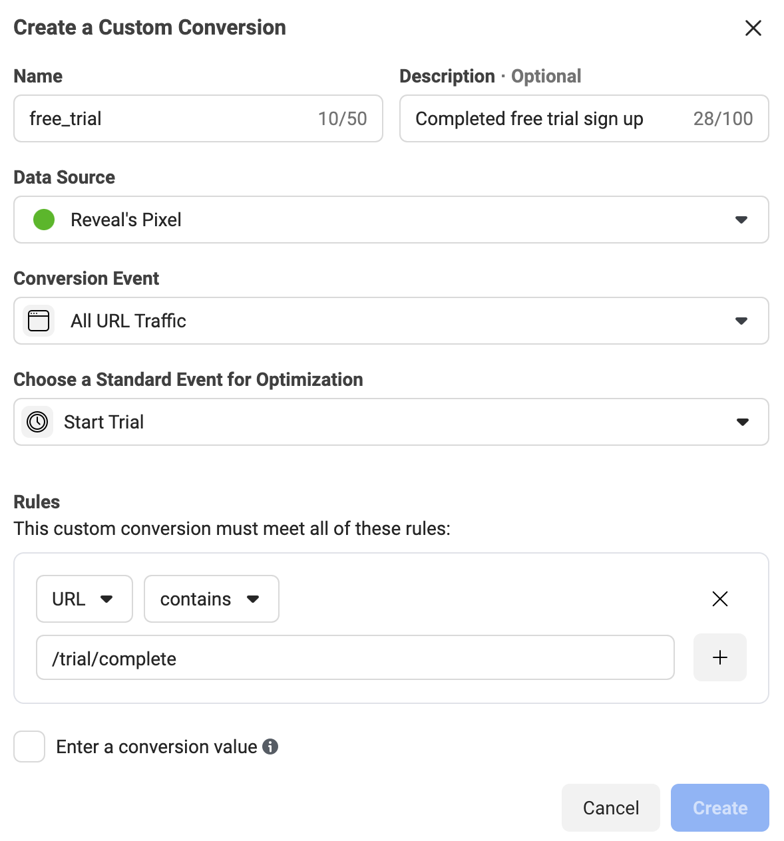Click the Cancel button
Viewport: 784px width, 841px height.
click(x=610, y=808)
